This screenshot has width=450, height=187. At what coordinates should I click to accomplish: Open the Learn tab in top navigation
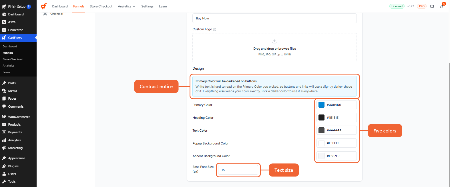pos(163,6)
